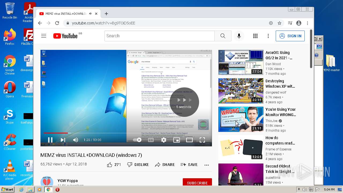
Task: Pause the video with the pause button
Action: click(50, 140)
